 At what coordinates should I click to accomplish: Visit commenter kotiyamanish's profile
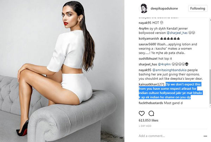(x=149, y=39)
